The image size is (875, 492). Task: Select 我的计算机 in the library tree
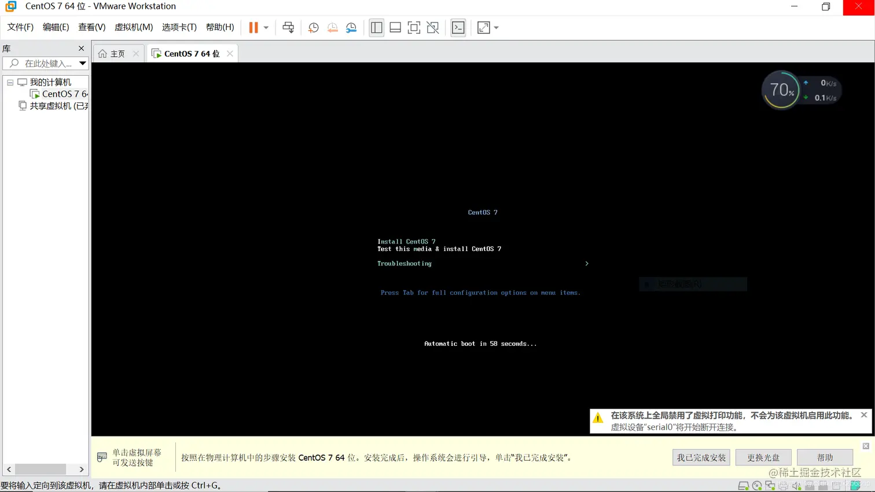coord(50,82)
